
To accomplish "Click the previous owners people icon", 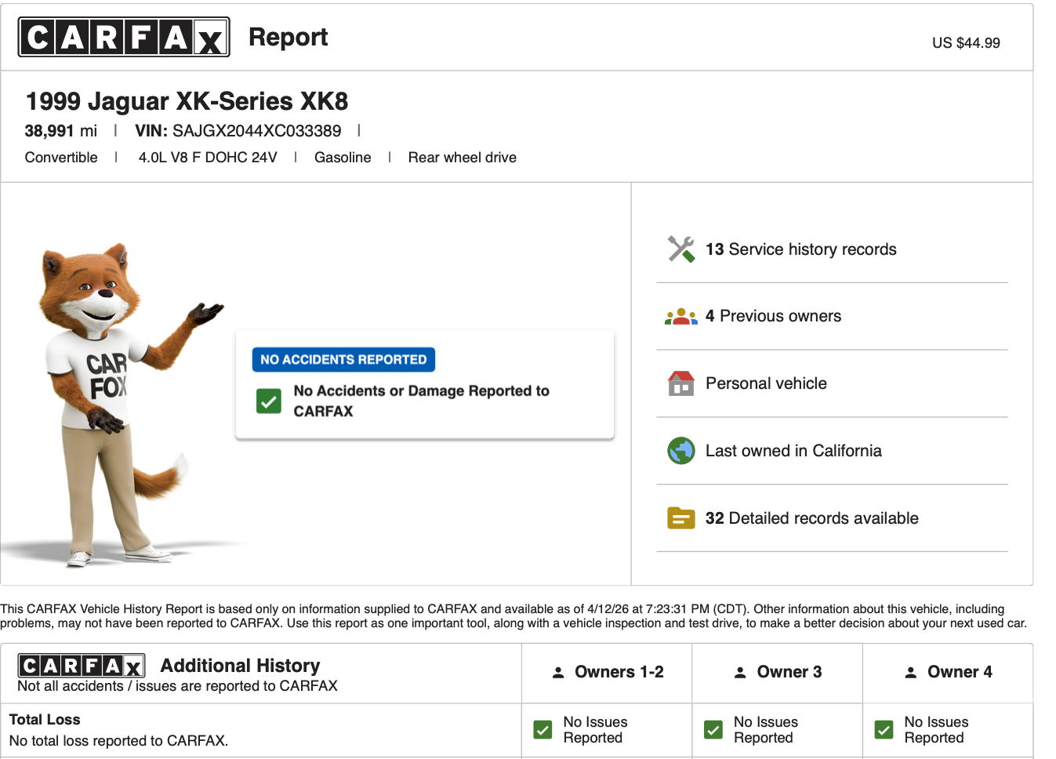I will click(680, 317).
